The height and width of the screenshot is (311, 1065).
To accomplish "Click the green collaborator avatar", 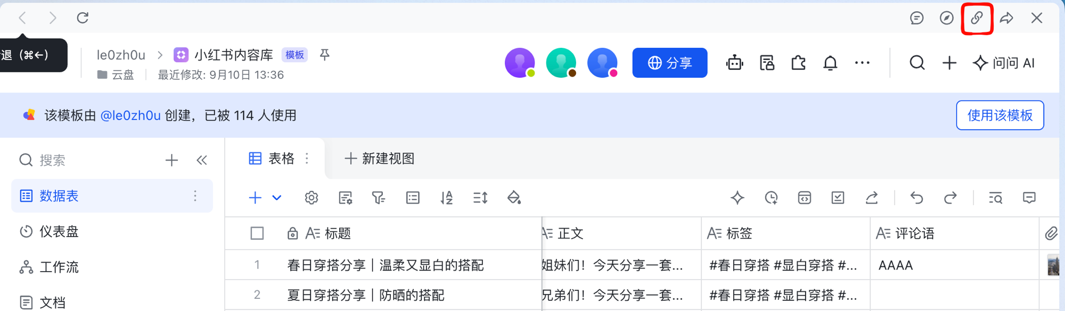I will pos(561,63).
